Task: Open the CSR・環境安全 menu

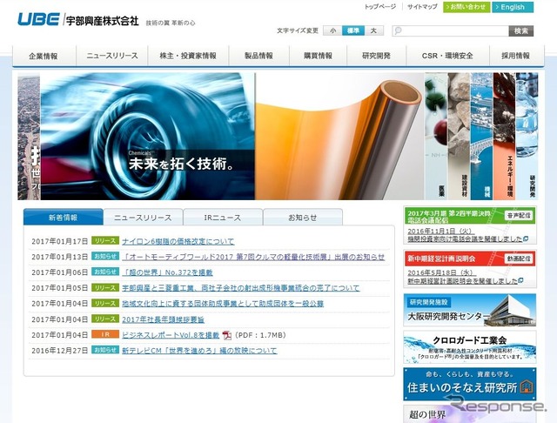Action: tap(447, 56)
